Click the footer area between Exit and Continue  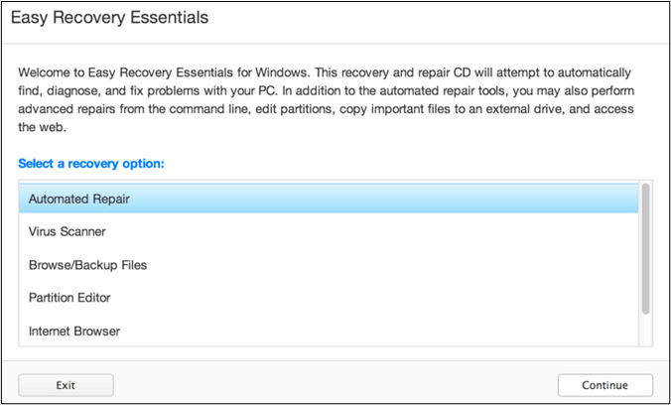[335, 385]
